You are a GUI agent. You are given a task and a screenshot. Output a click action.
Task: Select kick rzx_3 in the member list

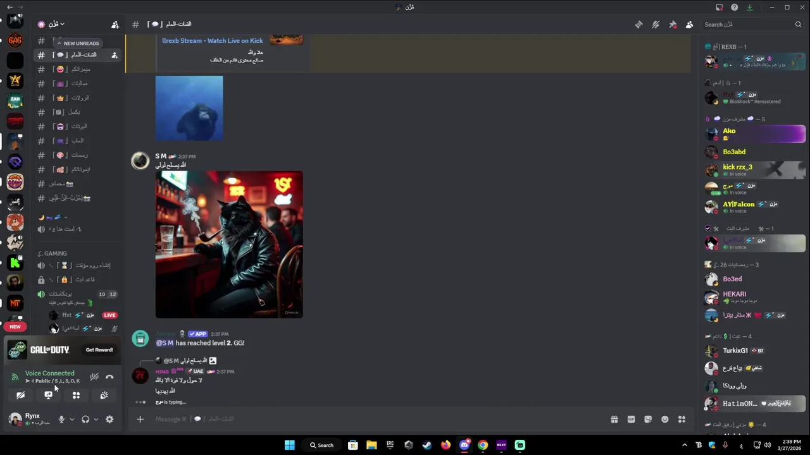[x=754, y=170]
